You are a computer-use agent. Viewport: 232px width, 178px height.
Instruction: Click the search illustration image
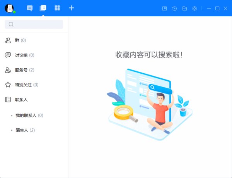point(150,104)
